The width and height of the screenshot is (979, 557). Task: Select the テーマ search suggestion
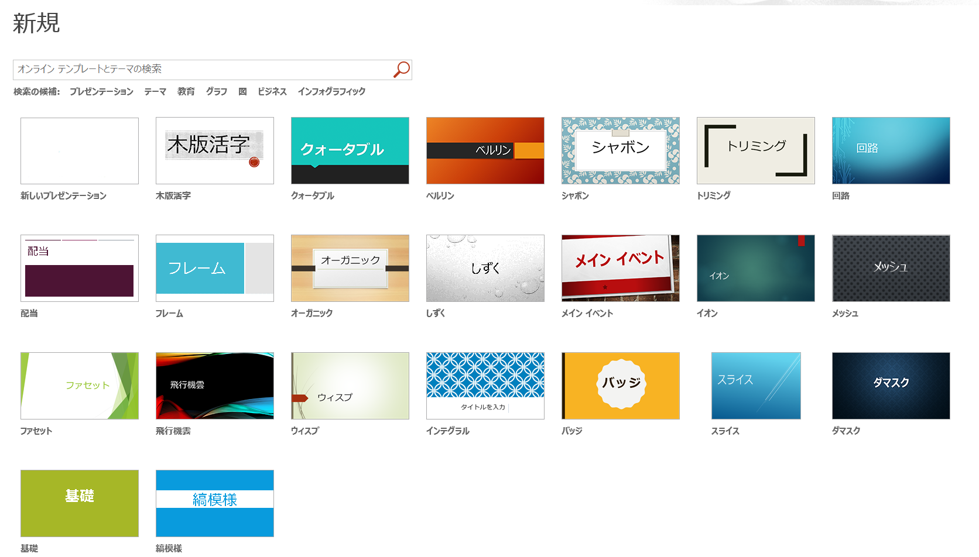tap(155, 92)
